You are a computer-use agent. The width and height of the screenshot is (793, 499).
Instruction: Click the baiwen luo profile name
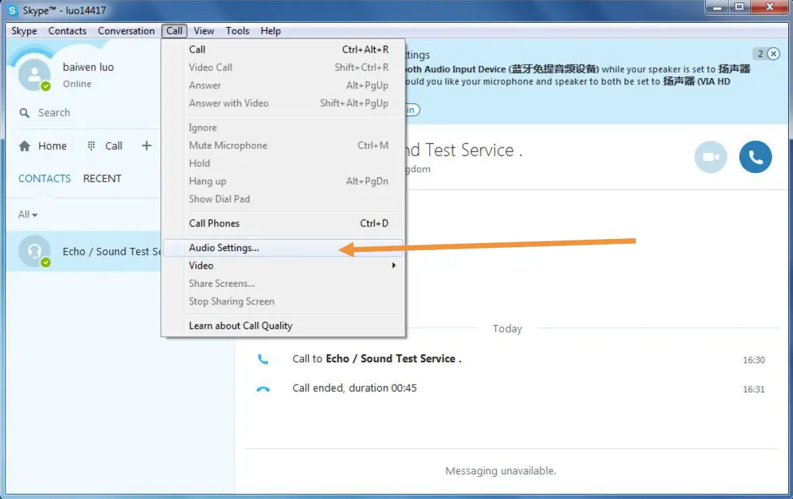coord(88,67)
